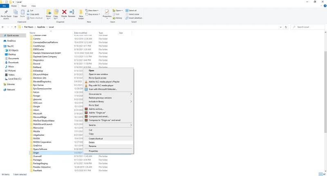This screenshot has width=327, height=176.
Task: Choose Delete in the context menu
Action: click(108, 143)
